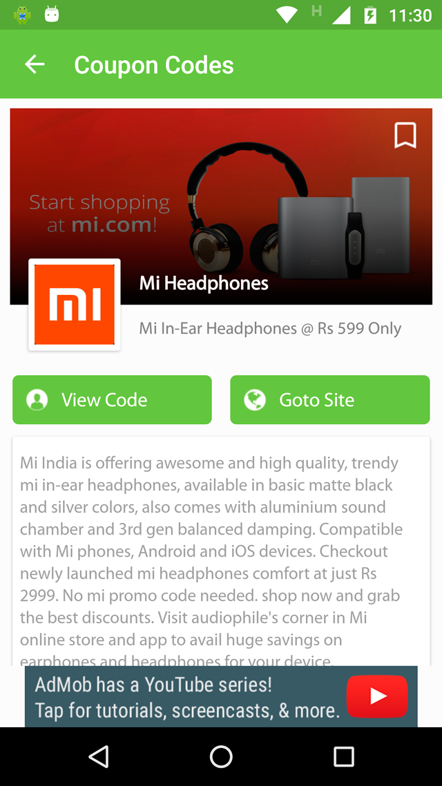442x786 pixels.
Task: Select the Coupon Codes title
Action: coord(154,65)
